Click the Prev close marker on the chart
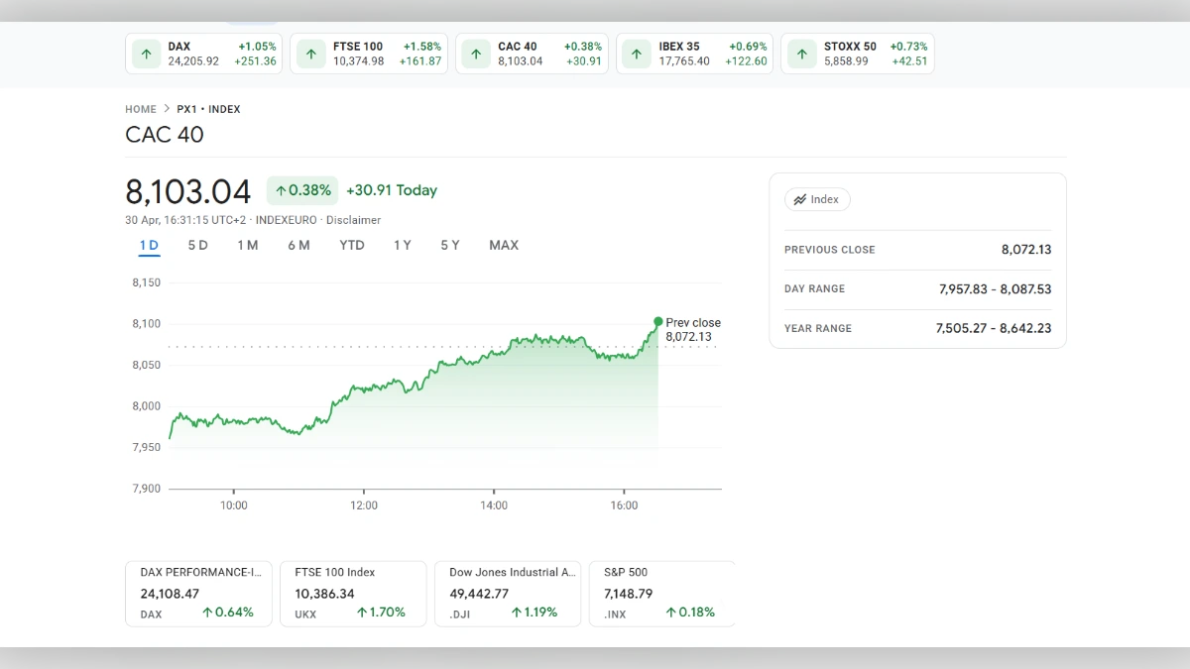The image size is (1190, 669). point(656,322)
